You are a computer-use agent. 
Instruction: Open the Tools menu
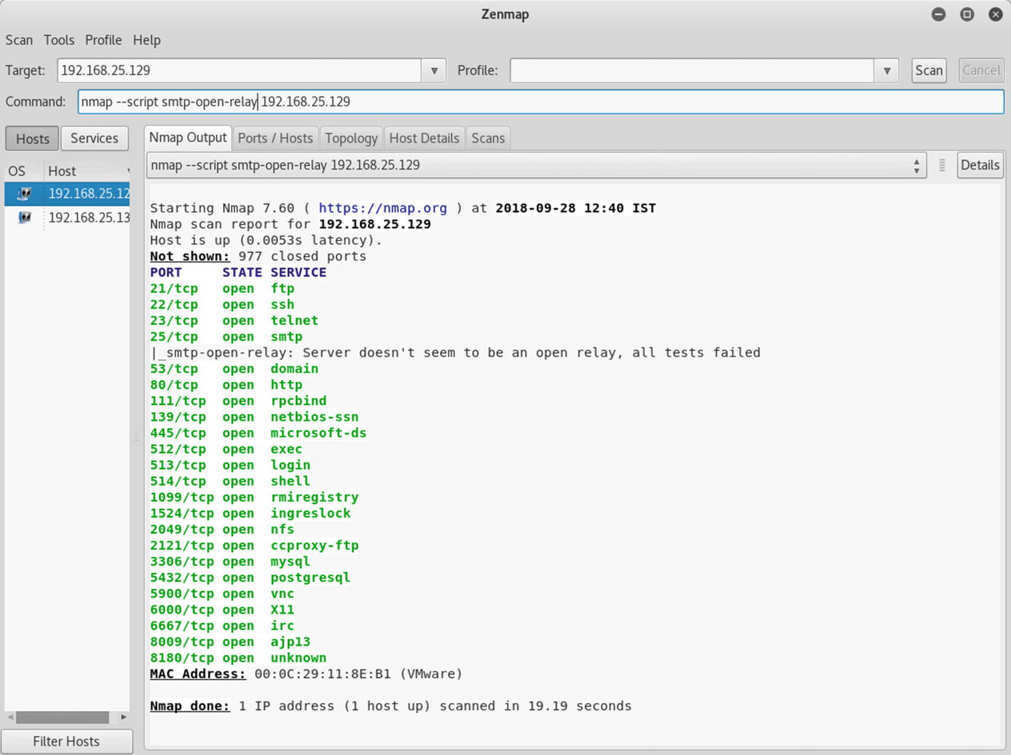pos(59,40)
